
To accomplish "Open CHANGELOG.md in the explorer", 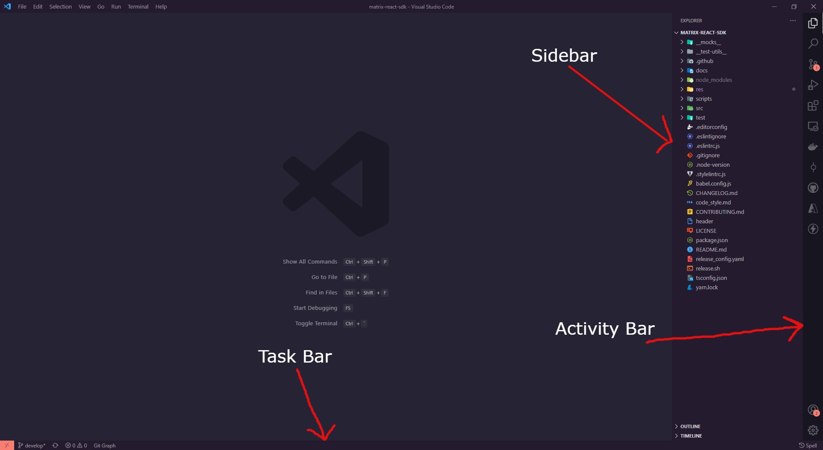I will tap(737, 193).
